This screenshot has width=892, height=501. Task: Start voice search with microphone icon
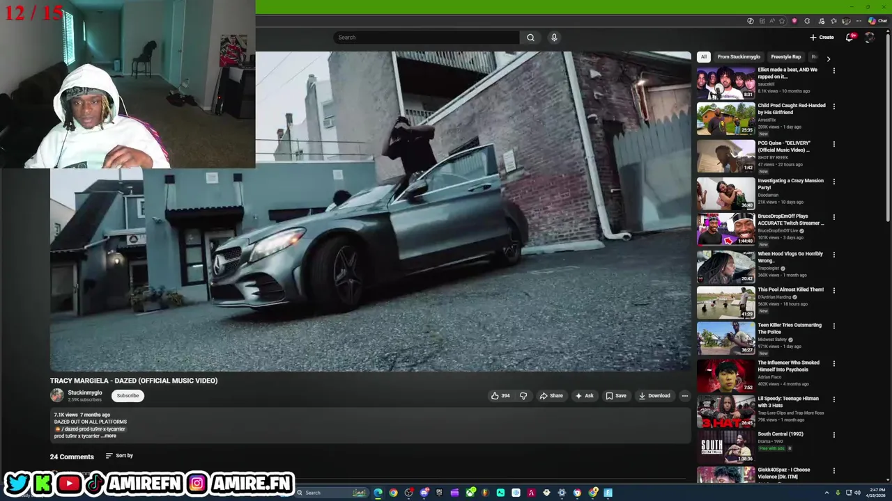(554, 38)
